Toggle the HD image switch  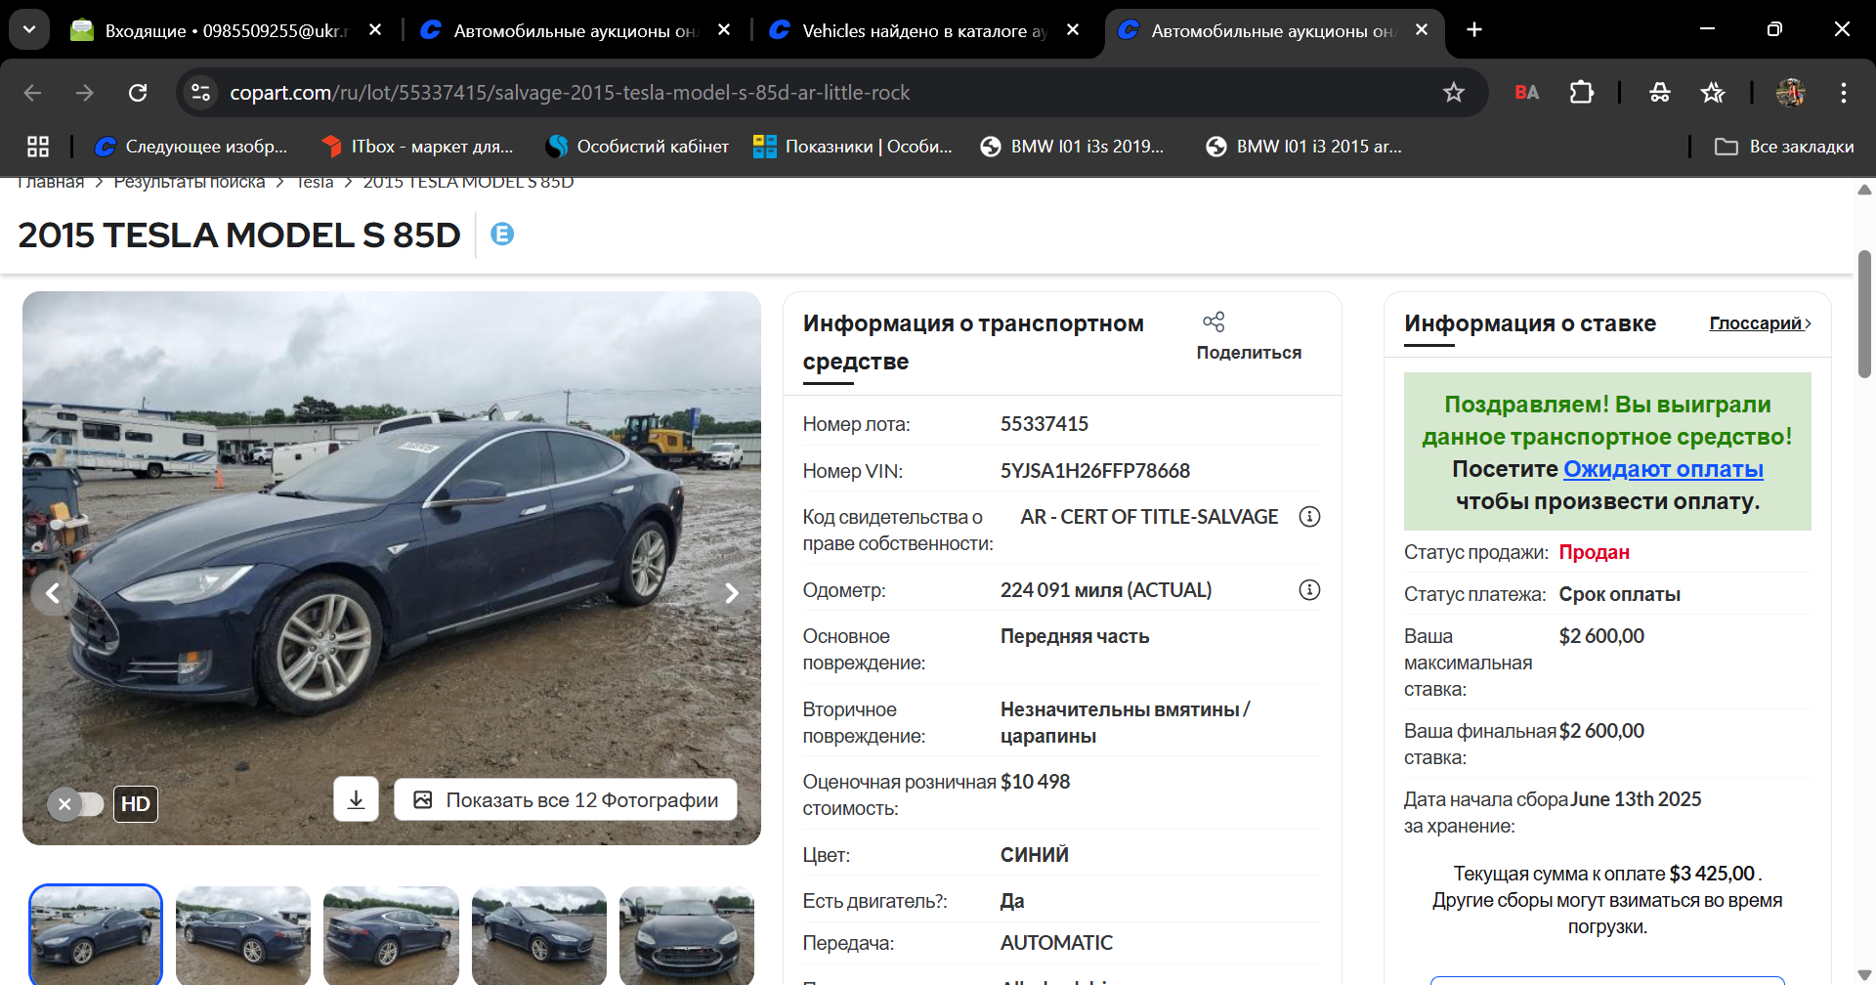coord(76,804)
